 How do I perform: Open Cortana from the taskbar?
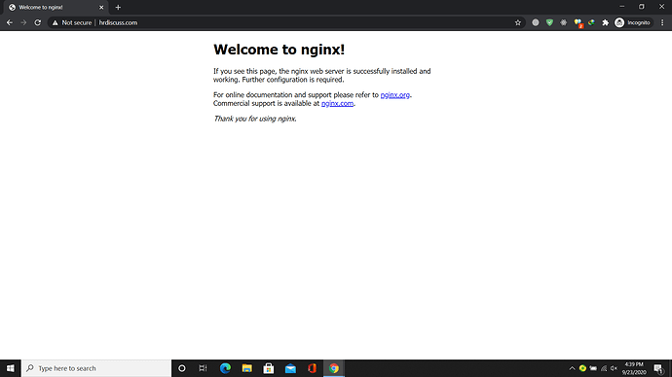pos(182,368)
